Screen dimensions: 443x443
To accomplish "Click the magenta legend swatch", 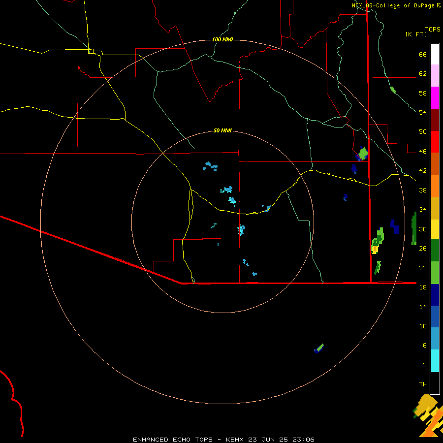I will [435, 98].
